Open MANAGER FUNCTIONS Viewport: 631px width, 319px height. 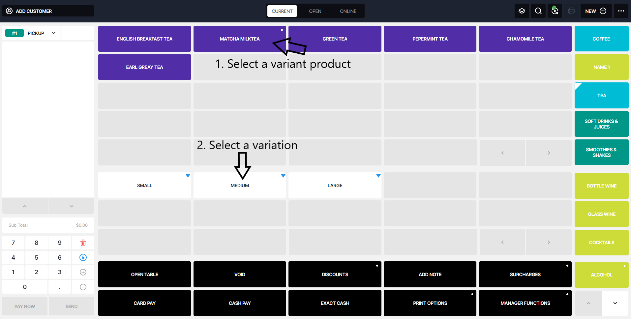(525, 303)
